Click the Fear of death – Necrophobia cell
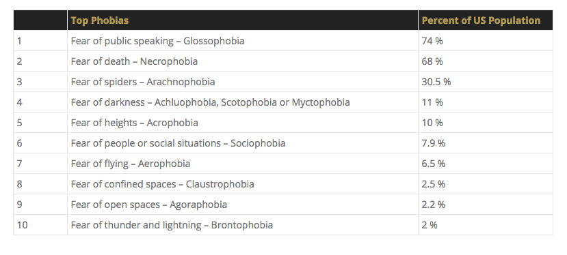 [134, 61]
